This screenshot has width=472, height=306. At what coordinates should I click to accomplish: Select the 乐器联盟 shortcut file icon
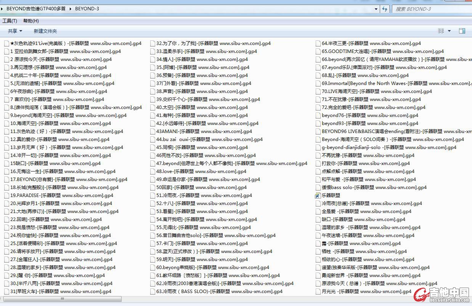(318, 195)
